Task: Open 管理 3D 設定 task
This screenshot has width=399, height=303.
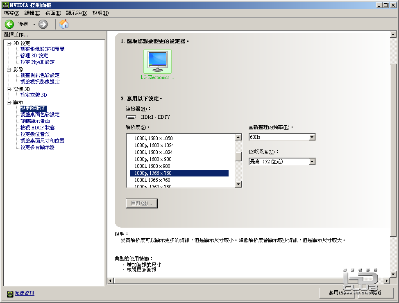Action: 34,55
